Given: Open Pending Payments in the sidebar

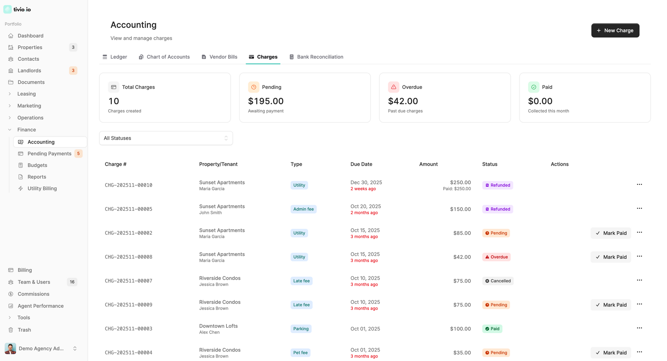Looking at the screenshot, I should click(x=49, y=154).
